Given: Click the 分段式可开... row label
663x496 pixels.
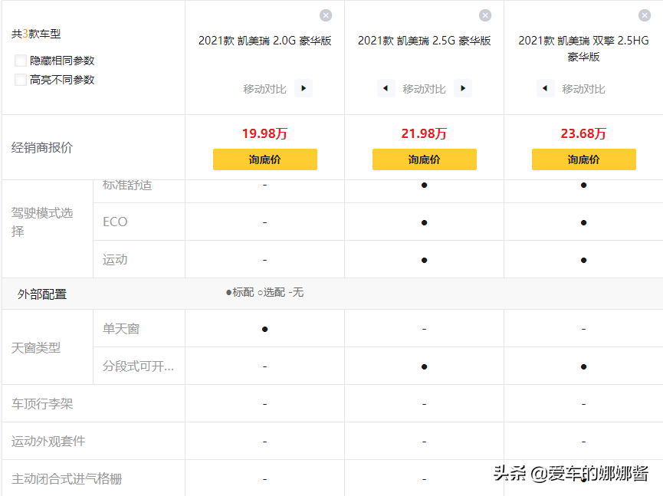Looking at the screenshot, I should 138,366.
